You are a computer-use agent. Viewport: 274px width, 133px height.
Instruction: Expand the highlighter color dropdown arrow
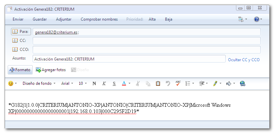(220, 83)
